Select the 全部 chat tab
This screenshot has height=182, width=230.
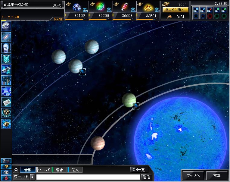pos(28,170)
